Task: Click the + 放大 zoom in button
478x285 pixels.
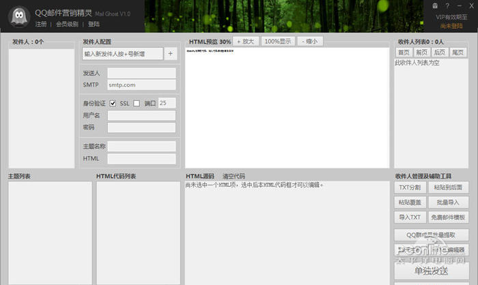Action: coord(246,41)
